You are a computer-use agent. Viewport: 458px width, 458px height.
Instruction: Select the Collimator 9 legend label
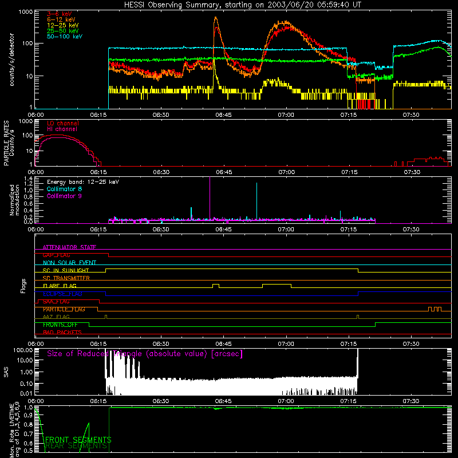64,196
